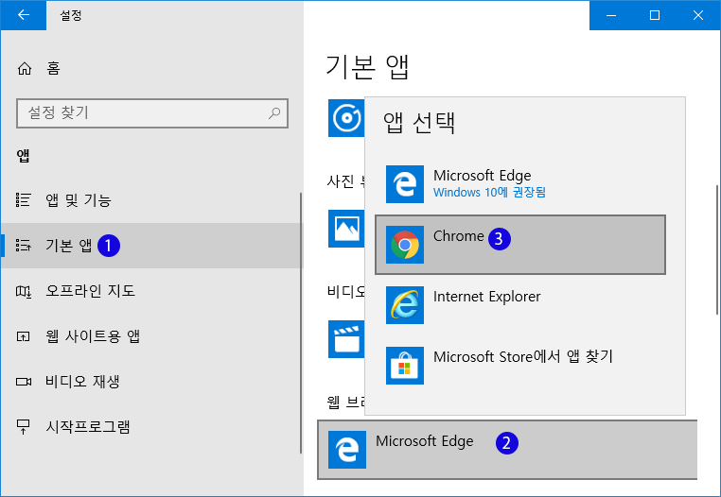The image size is (721, 497).
Task: Click the Microsoft Edge icon in 앱 선택 list
Action: 405,184
